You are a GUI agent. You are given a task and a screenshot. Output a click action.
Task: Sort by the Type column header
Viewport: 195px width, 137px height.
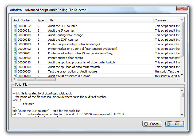pyautogui.click(x=41, y=20)
